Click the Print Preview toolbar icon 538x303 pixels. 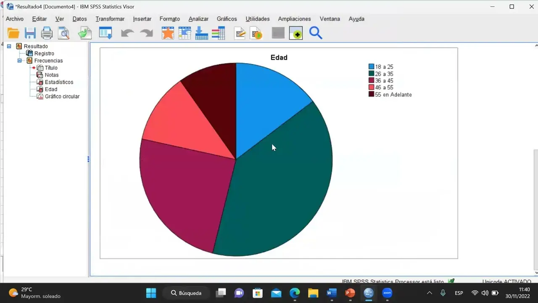click(x=63, y=33)
